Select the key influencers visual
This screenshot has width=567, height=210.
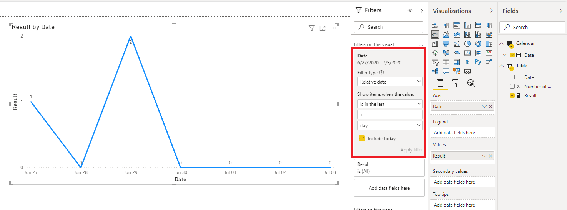[489, 62]
